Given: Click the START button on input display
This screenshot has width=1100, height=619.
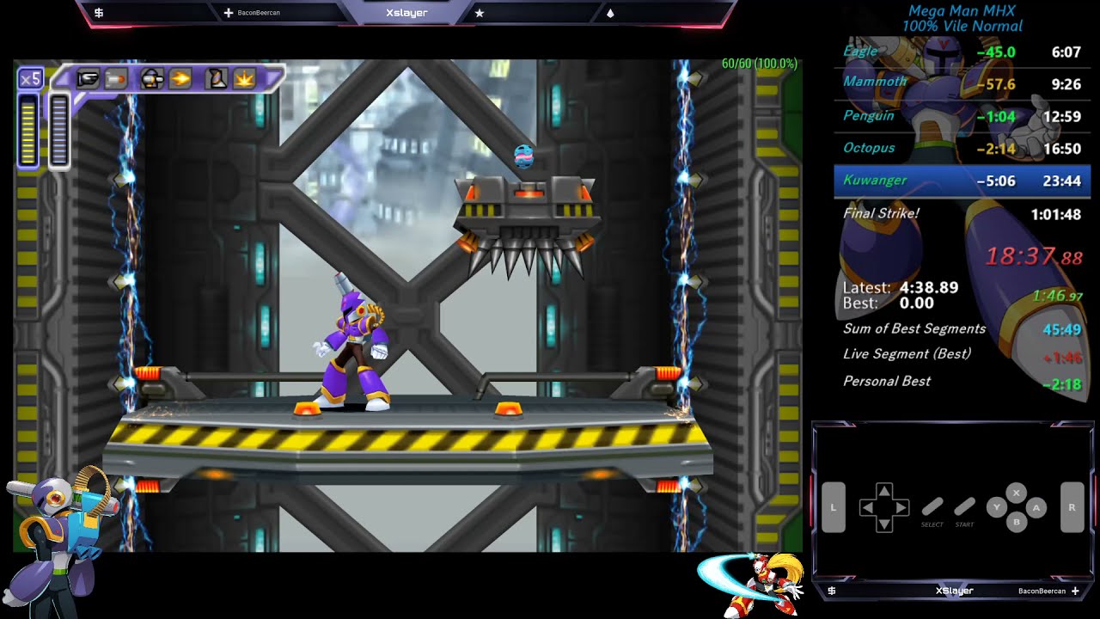Looking at the screenshot, I should [965, 507].
